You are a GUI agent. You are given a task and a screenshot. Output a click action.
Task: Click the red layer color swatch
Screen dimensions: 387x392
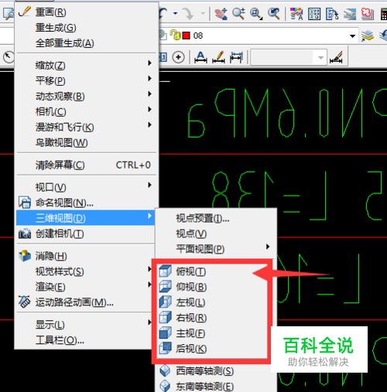(x=187, y=36)
